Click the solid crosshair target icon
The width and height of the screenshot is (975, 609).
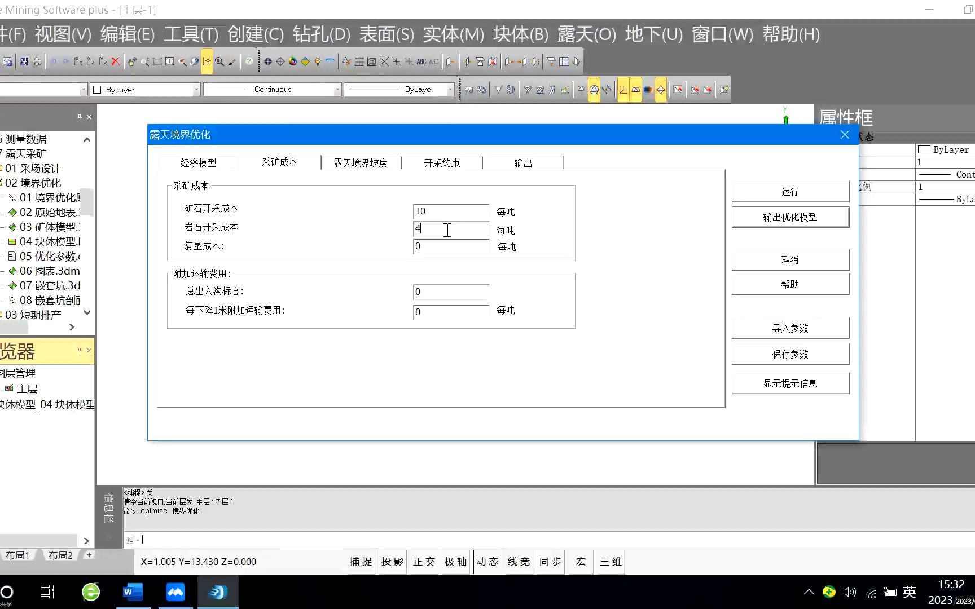pyautogui.click(x=268, y=61)
